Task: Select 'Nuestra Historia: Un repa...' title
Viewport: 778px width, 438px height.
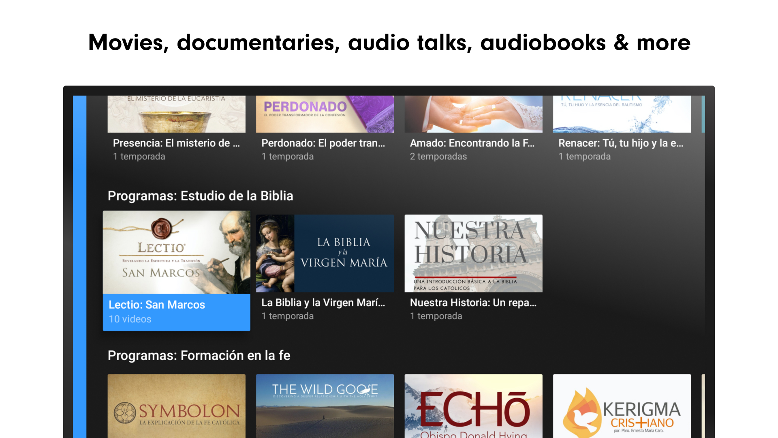Action: click(x=473, y=303)
